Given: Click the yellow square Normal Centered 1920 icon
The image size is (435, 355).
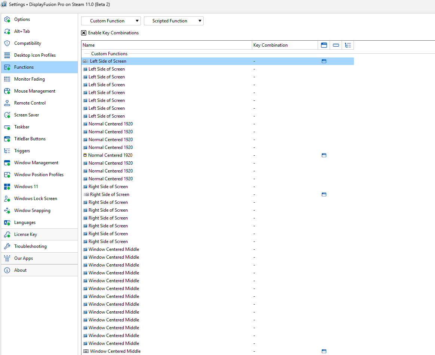Looking at the screenshot, I should (85, 155).
